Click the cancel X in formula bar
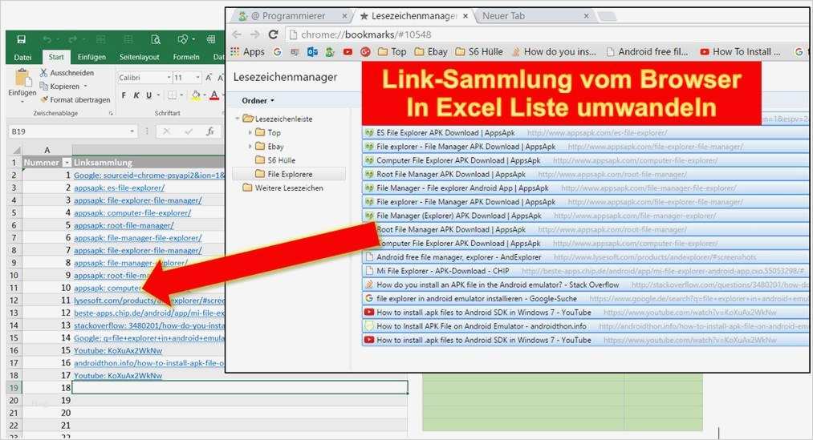The width and height of the screenshot is (813, 440). (x=166, y=131)
